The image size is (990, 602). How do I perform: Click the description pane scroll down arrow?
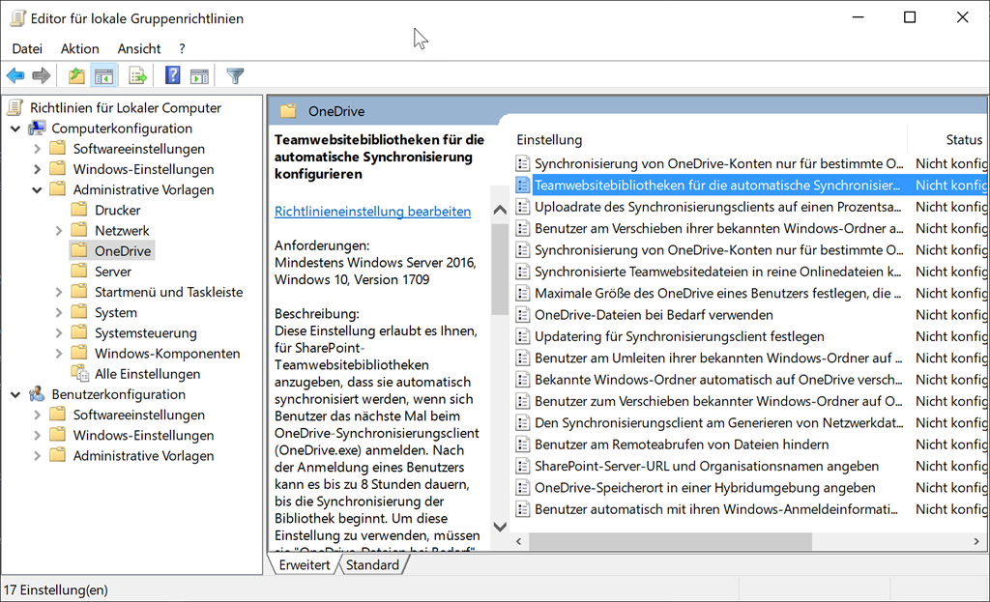pos(500,527)
